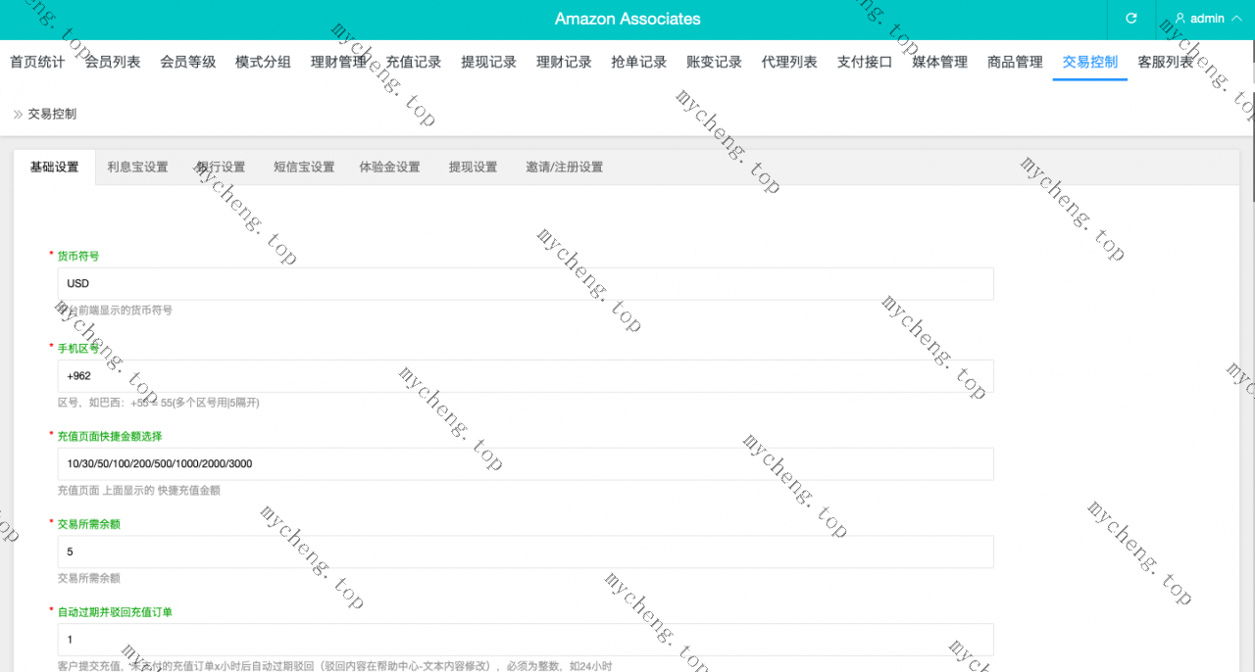Navigate to 支付接口
This screenshot has height=672, width=1255.
(x=865, y=62)
